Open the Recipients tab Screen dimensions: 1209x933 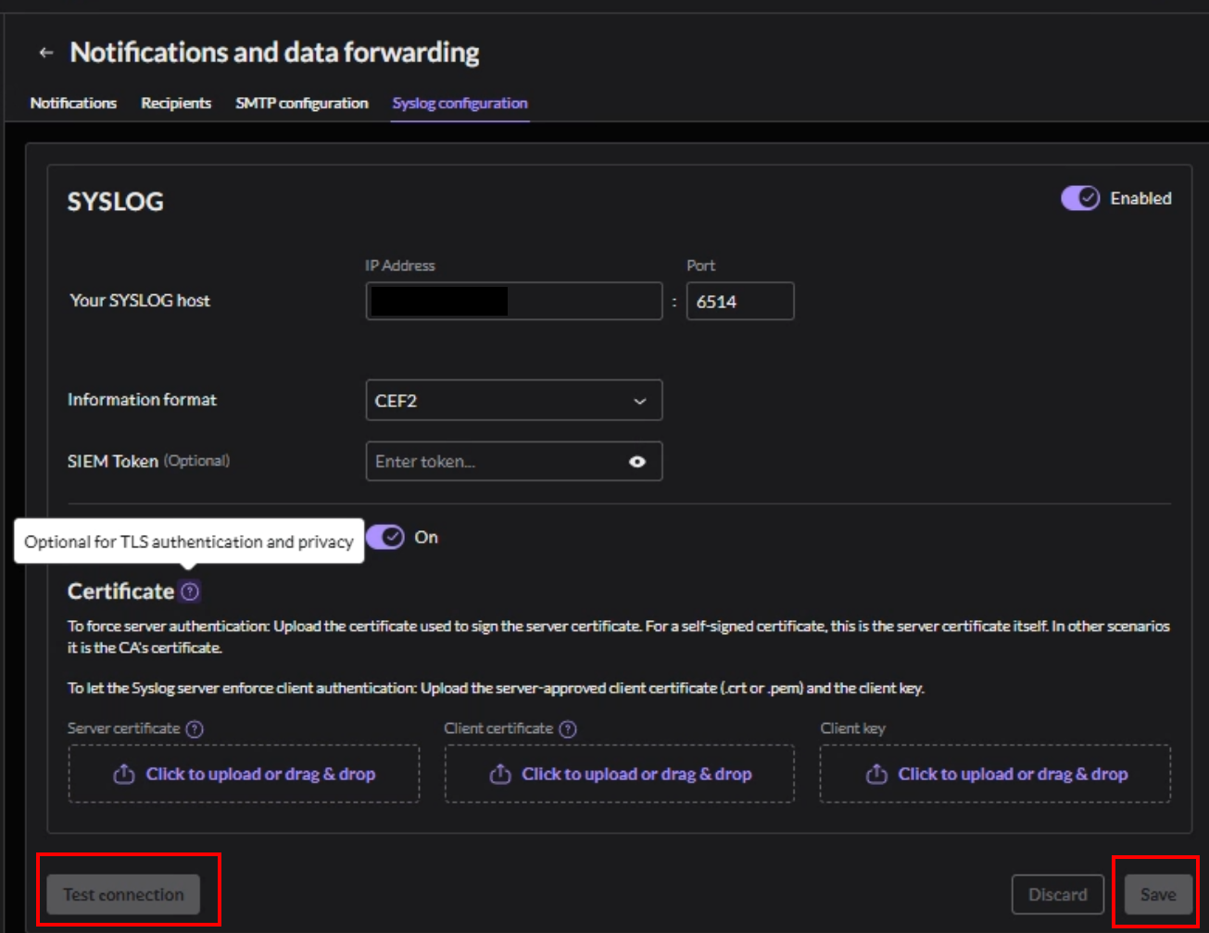(x=176, y=103)
